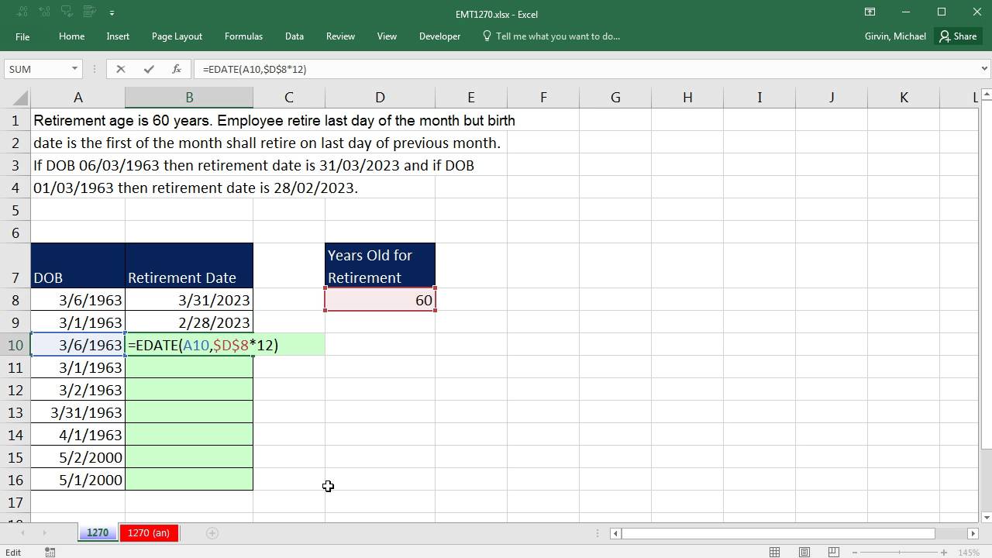The width and height of the screenshot is (992, 558).
Task: Click the formula bar text =EDATE(A10,$D$8*12)
Action: point(254,69)
